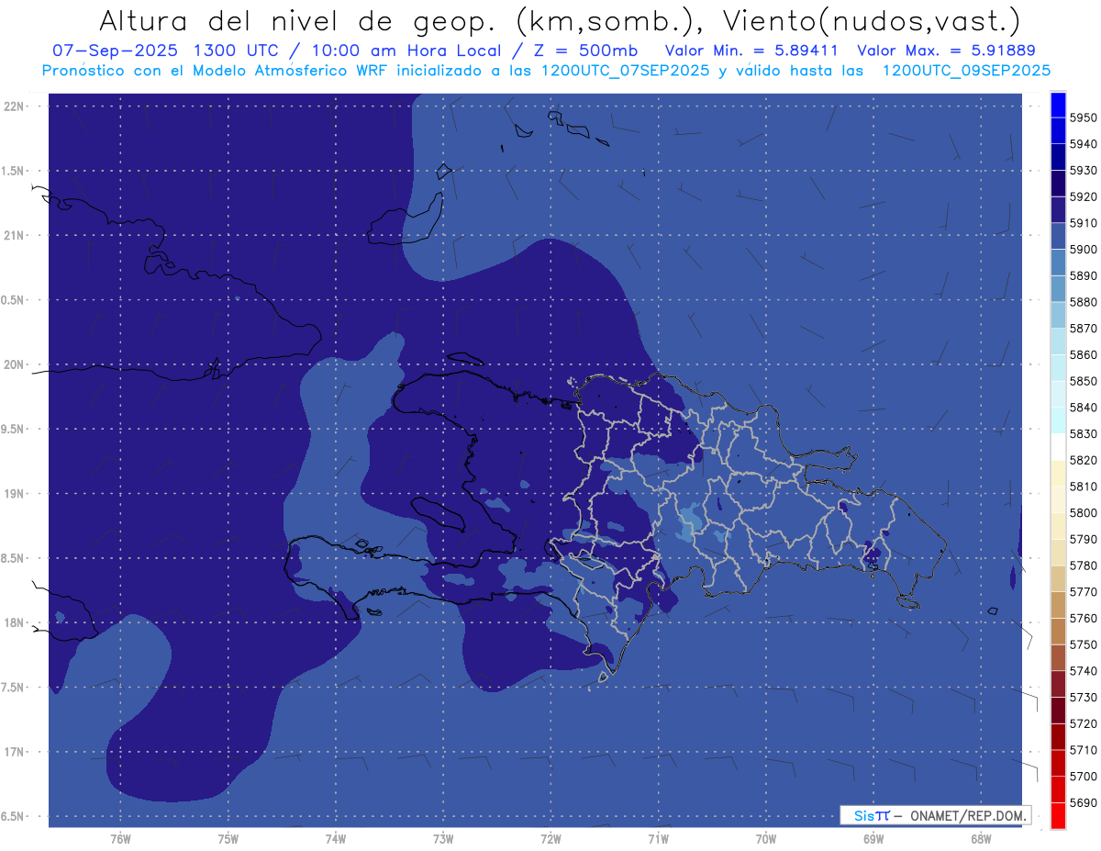Click the '72W' longitude label

point(550,838)
